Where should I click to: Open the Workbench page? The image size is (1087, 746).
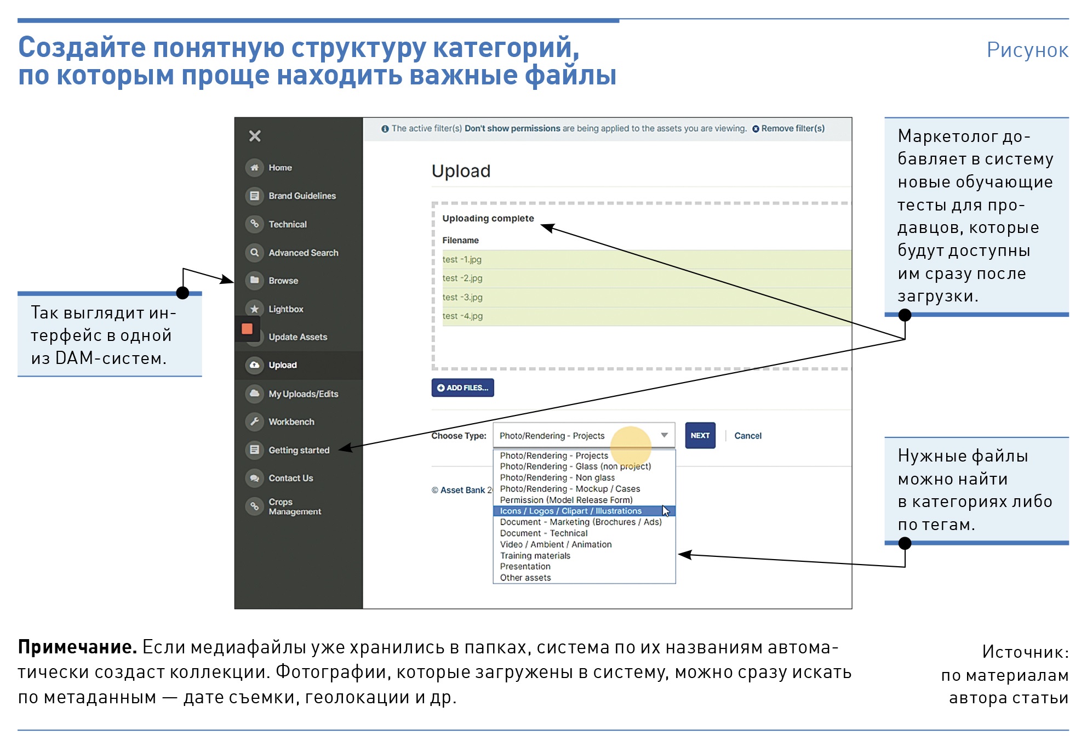291,422
